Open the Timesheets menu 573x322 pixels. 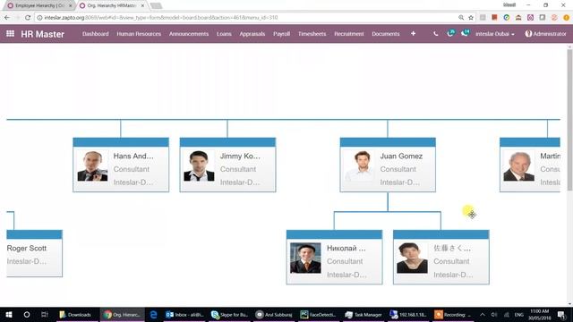pos(312,34)
